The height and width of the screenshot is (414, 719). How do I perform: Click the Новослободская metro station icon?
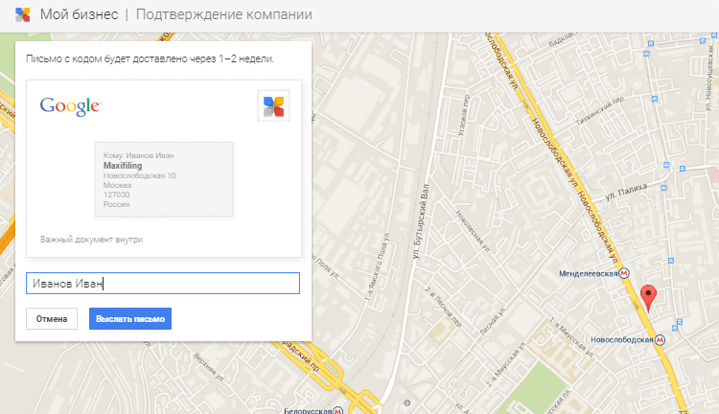pyautogui.click(x=661, y=339)
